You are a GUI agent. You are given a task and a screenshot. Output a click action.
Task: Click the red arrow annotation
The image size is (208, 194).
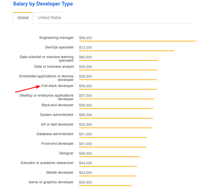click(x=28, y=89)
